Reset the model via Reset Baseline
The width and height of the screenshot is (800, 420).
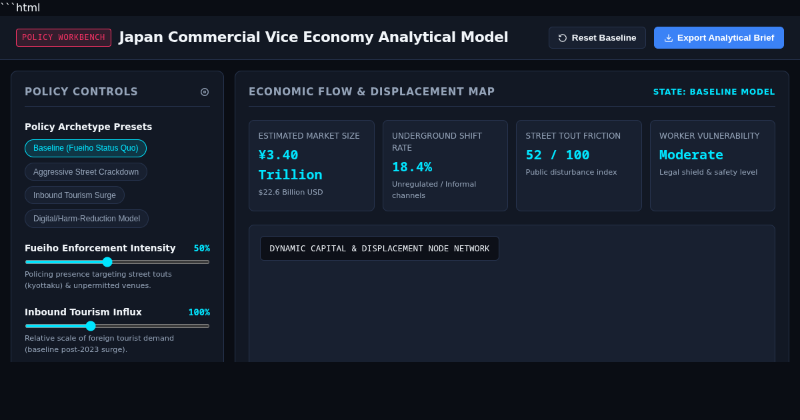click(597, 38)
